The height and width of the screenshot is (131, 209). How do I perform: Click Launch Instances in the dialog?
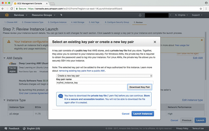[143, 114]
